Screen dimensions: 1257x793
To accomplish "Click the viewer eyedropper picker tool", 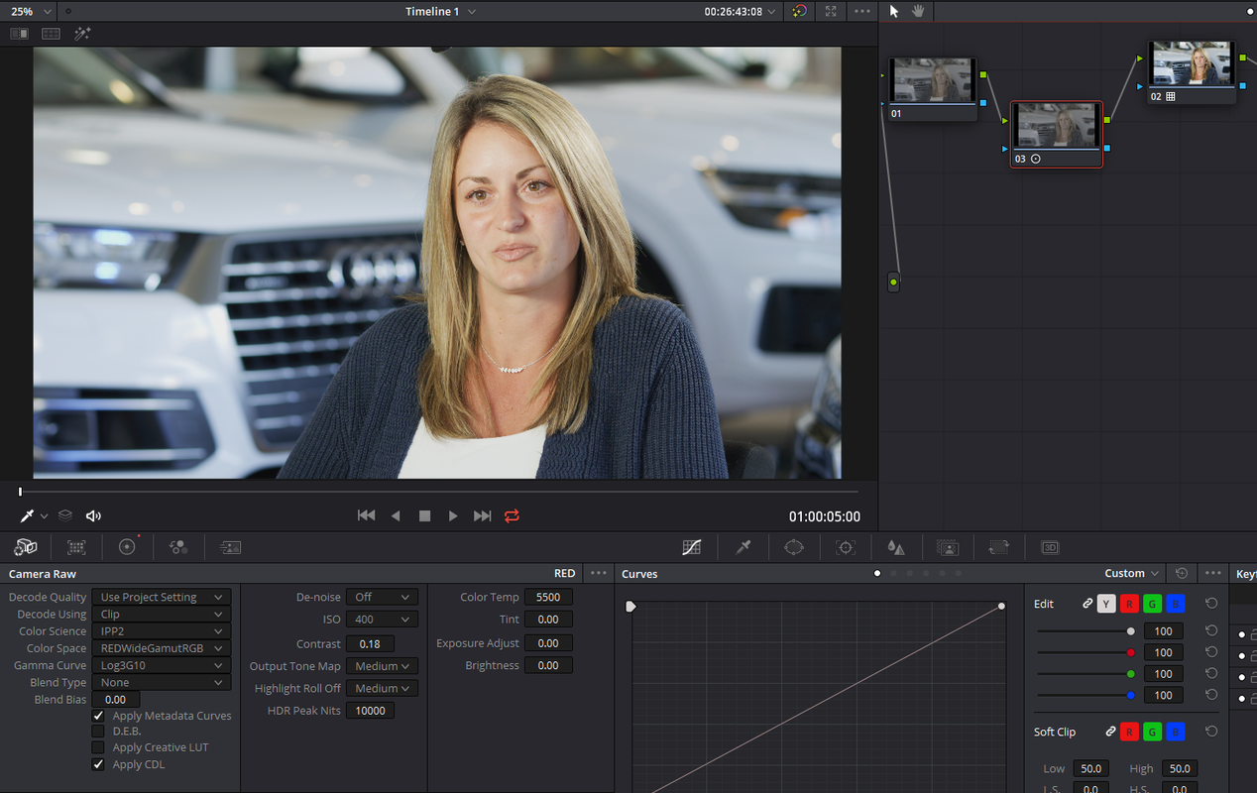I will click(28, 515).
